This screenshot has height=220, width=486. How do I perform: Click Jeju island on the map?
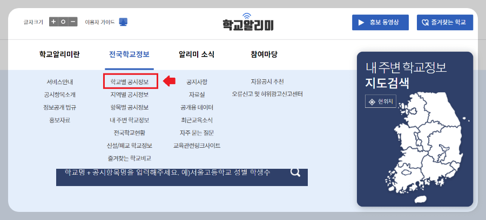pos(420,200)
